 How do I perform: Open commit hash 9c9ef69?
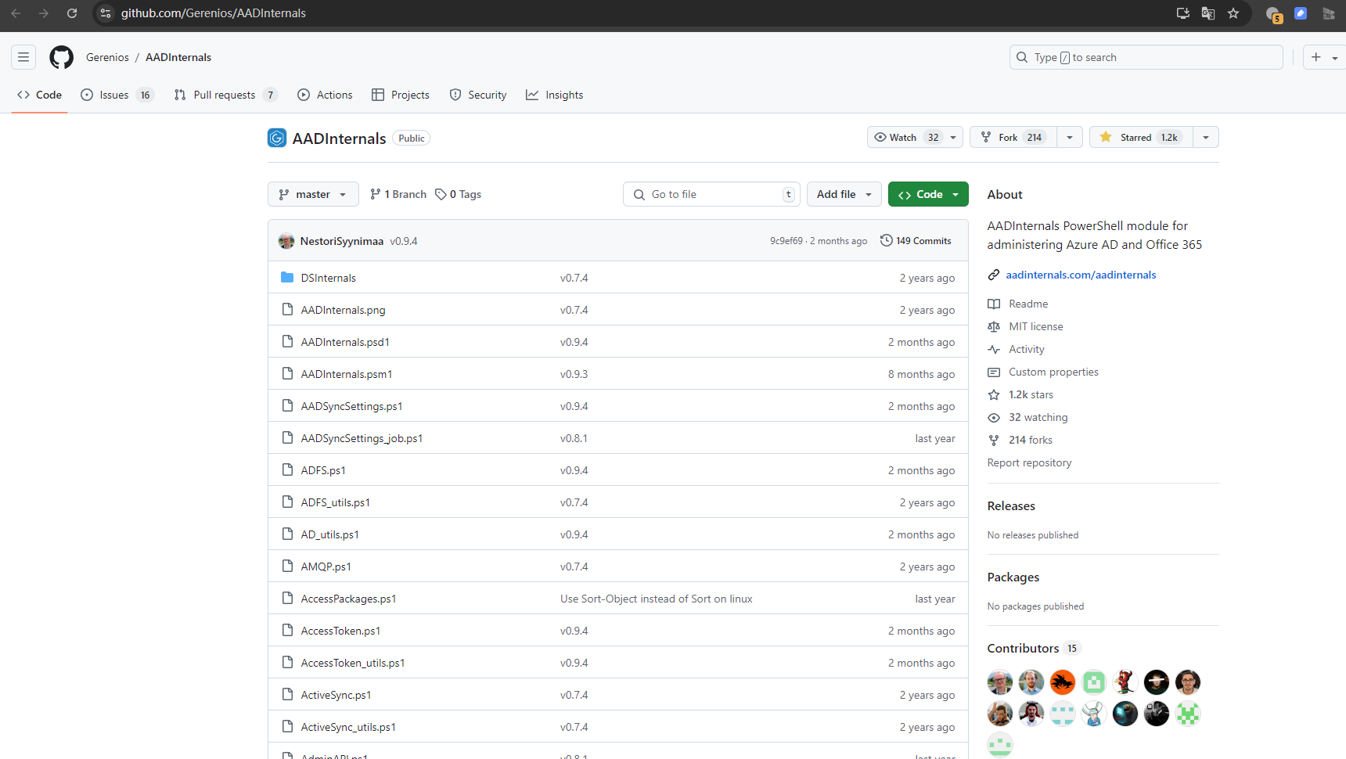(x=786, y=241)
